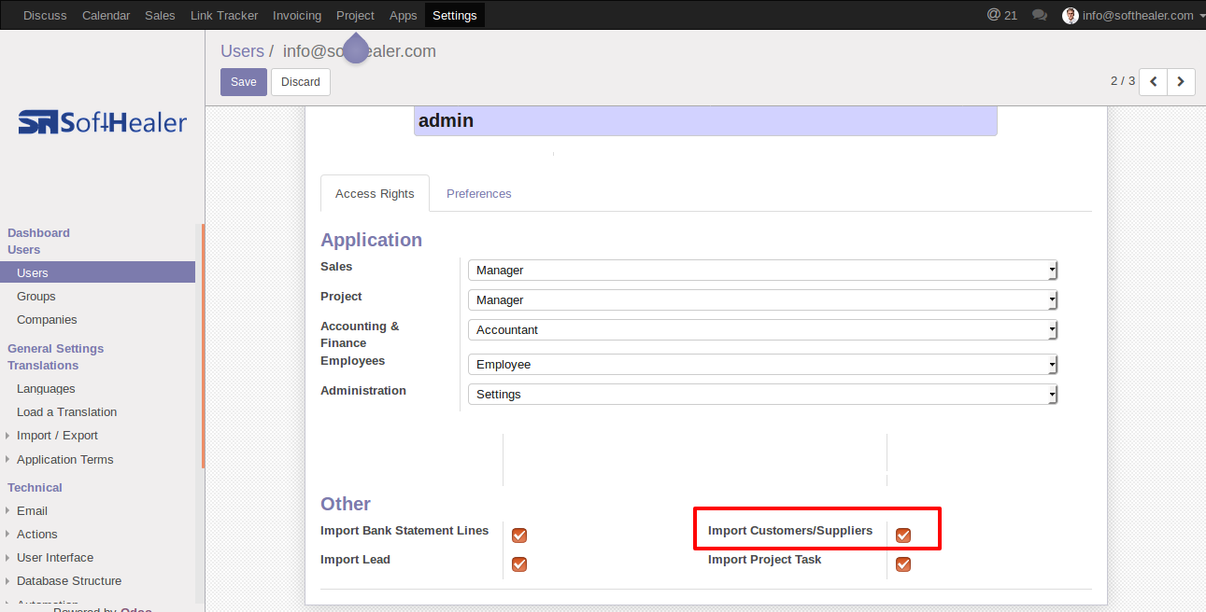Image resolution: width=1206 pixels, height=612 pixels.
Task: Expand the Import / Export sidebar section
Action: [x=57, y=436]
